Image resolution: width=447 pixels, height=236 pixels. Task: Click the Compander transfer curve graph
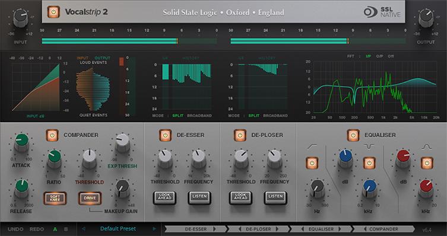point(36,87)
